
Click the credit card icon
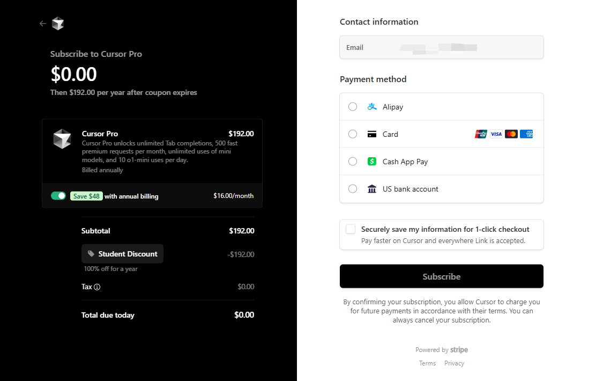click(x=372, y=134)
